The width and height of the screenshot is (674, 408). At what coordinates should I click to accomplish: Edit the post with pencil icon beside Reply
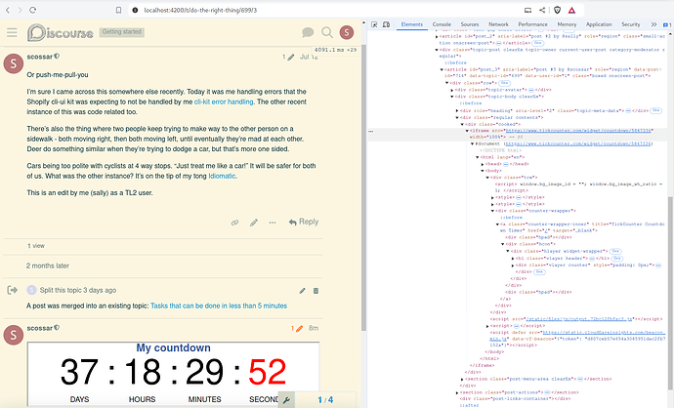pyautogui.click(x=254, y=223)
